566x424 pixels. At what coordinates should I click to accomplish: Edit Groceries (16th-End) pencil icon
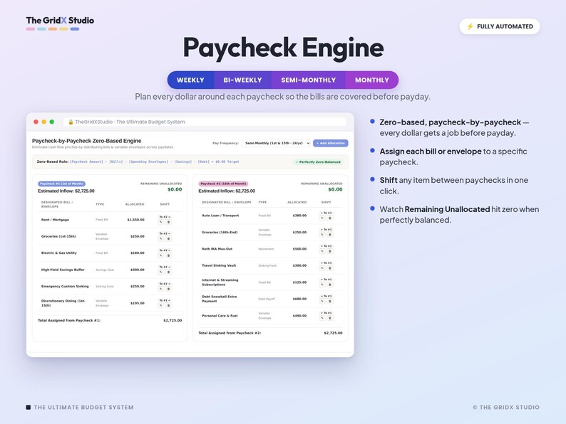[x=322, y=235]
